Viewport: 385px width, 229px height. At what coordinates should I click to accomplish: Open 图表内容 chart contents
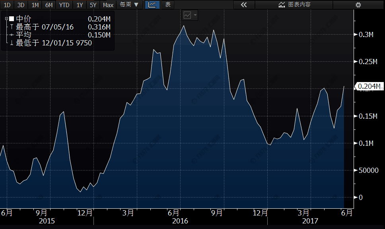[294, 5]
